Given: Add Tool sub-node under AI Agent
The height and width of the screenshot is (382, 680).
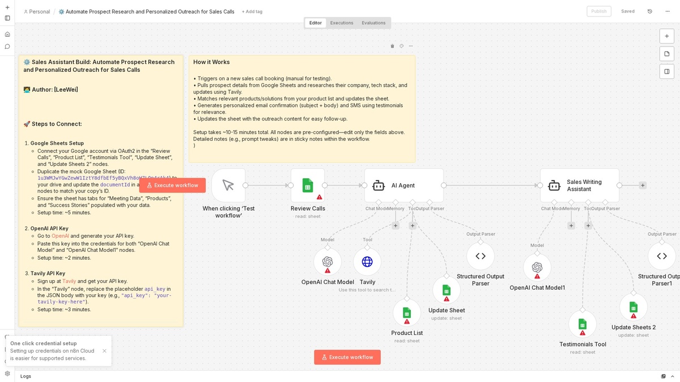Looking at the screenshot, I should [413, 225].
